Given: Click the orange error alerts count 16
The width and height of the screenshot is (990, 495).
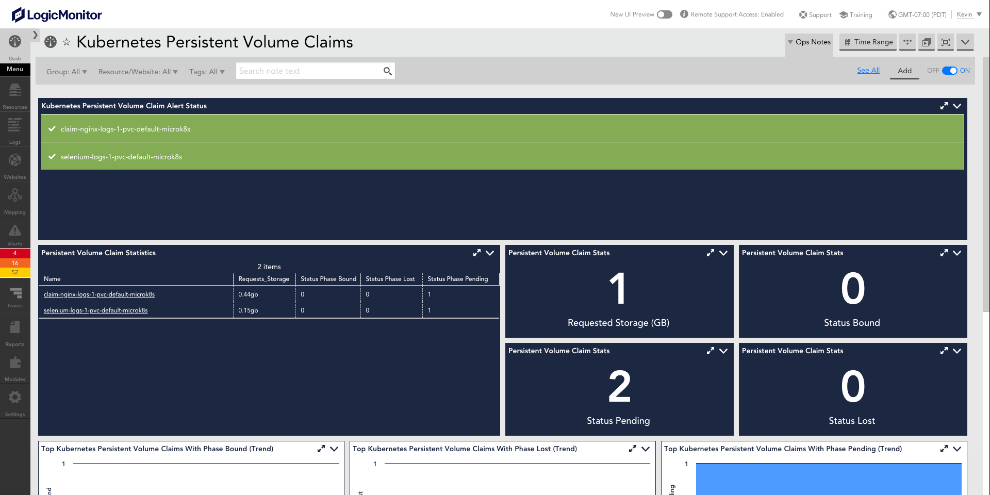Looking at the screenshot, I should pyautogui.click(x=15, y=263).
